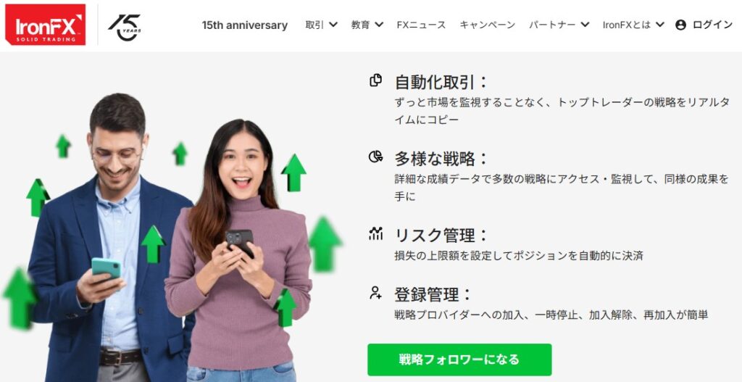Open the FXニュース menu item
Viewport: 742px width, 382px height.
[421, 25]
